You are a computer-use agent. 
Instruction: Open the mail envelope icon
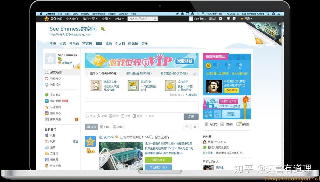(x=229, y=19)
